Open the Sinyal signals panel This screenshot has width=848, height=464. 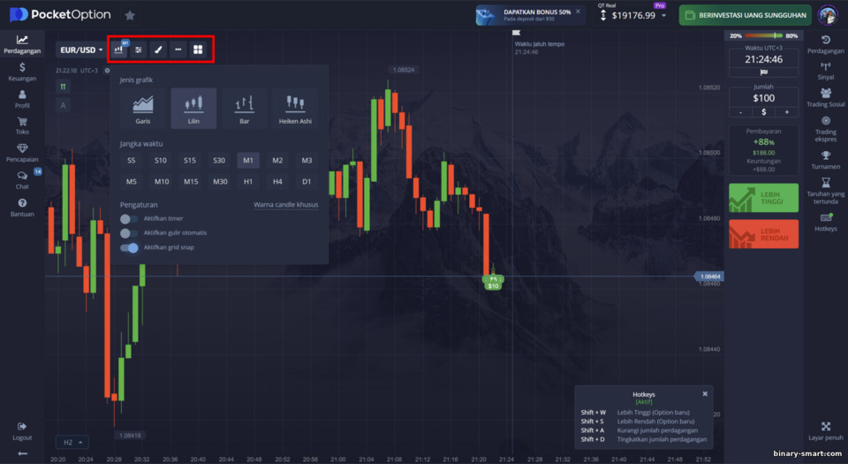coord(826,71)
